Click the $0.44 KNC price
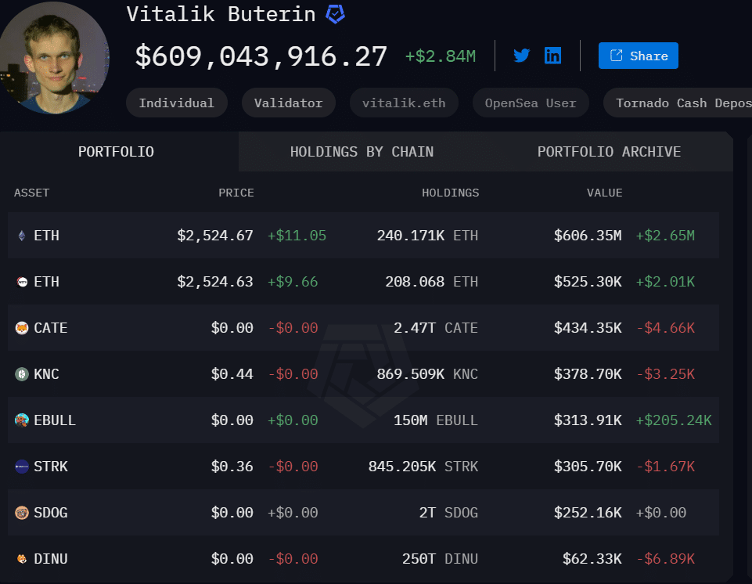The image size is (752, 584). coord(232,374)
